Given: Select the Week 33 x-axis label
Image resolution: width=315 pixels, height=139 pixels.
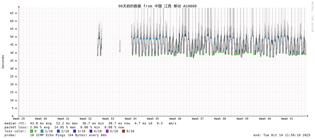Looking at the screenshot, I should pos(108,119).
